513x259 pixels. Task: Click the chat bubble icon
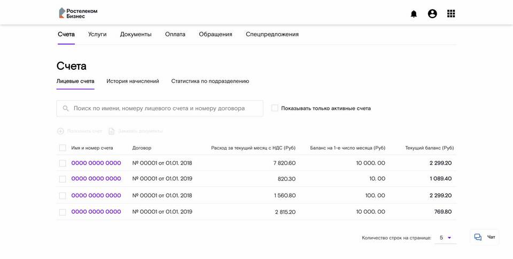(478, 237)
